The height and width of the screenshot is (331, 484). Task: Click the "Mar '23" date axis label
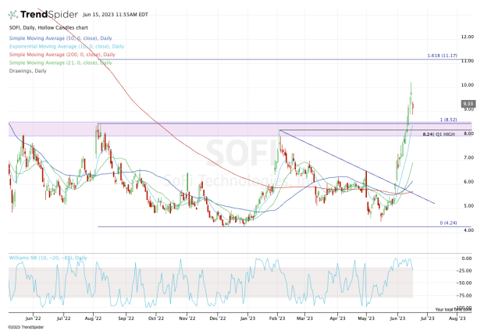(304, 319)
